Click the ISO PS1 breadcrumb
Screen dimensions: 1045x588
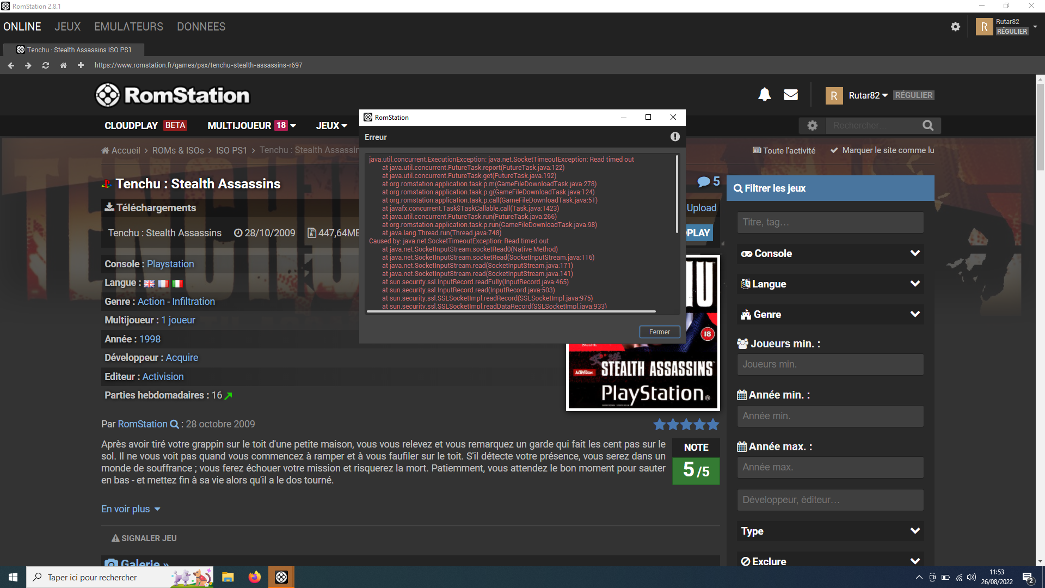231,150
